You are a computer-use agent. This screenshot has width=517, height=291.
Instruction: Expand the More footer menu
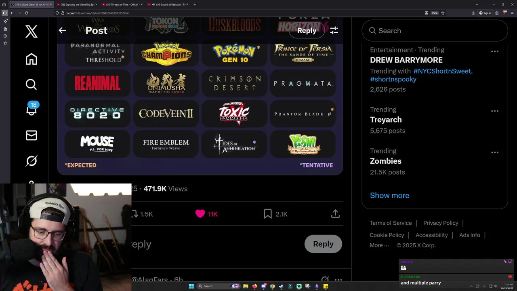[379, 245]
